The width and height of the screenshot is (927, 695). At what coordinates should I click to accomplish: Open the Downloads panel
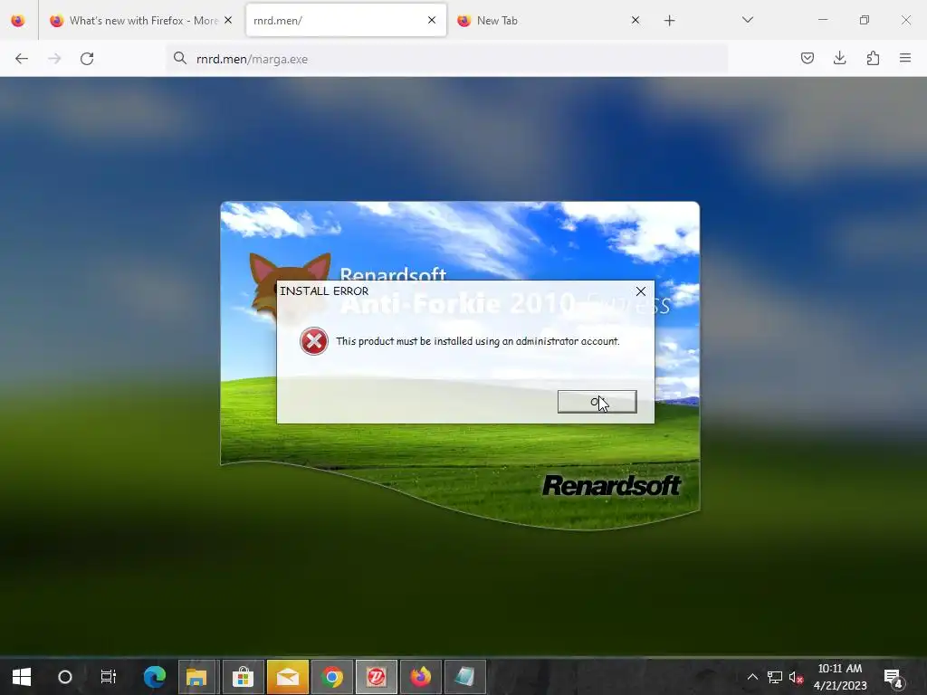[x=839, y=58]
